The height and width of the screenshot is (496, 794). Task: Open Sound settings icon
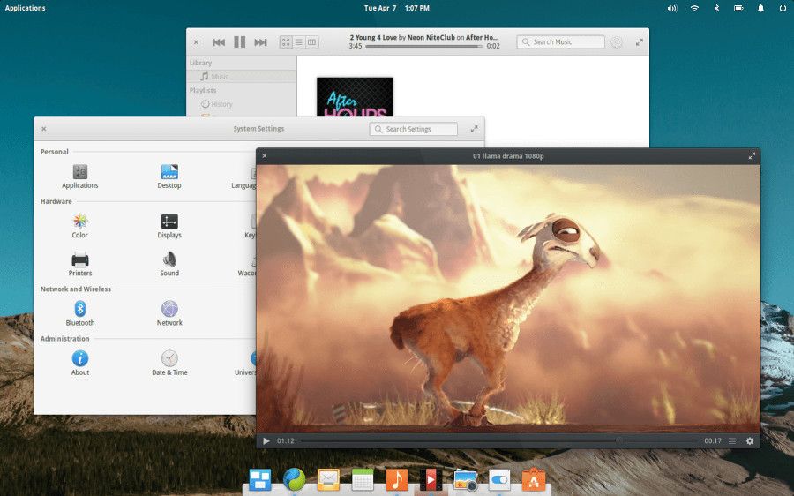(x=169, y=259)
